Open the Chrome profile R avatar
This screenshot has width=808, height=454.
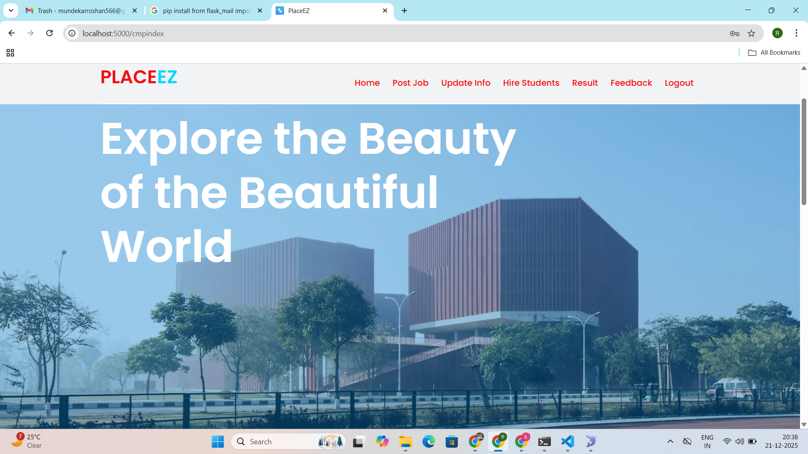(x=777, y=33)
